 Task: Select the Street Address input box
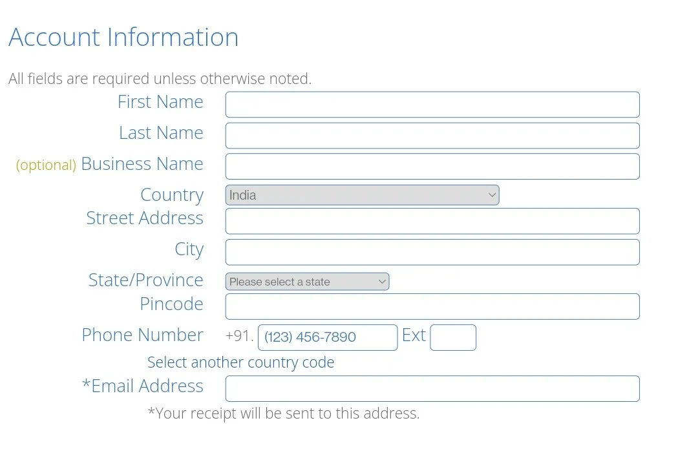432,221
